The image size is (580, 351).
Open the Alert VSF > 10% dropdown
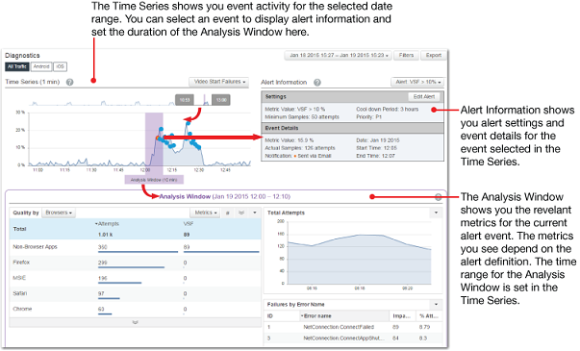417,82
